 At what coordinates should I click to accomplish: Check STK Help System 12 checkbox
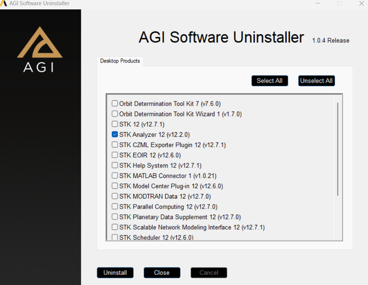pos(115,166)
